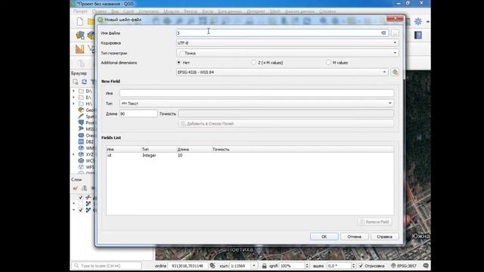Click the 'Точность' column header in Fields List

(221, 150)
